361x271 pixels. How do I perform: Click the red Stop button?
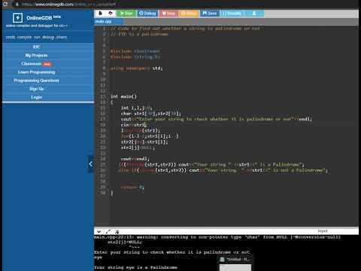[168, 14]
